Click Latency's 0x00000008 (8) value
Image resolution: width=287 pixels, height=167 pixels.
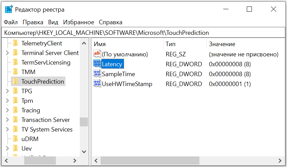point(230,64)
